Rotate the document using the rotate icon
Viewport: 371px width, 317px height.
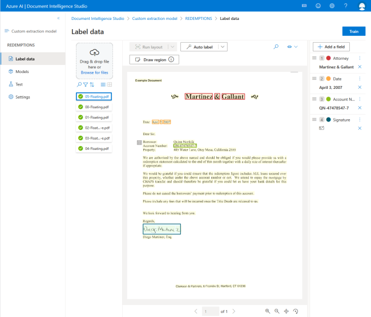(x=296, y=311)
